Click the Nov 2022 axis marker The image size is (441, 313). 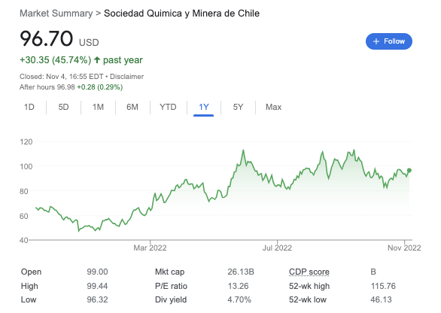click(x=404, y=248)
